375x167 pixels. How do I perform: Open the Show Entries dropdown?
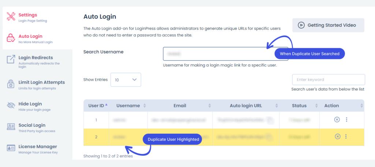[x=126, y=80]
